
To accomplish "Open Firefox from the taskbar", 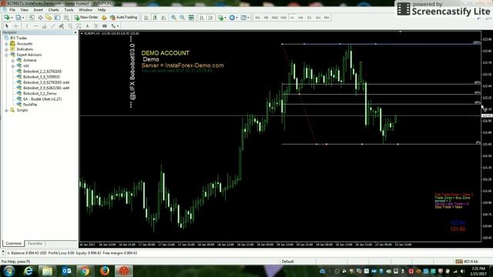I will (105, 271).
